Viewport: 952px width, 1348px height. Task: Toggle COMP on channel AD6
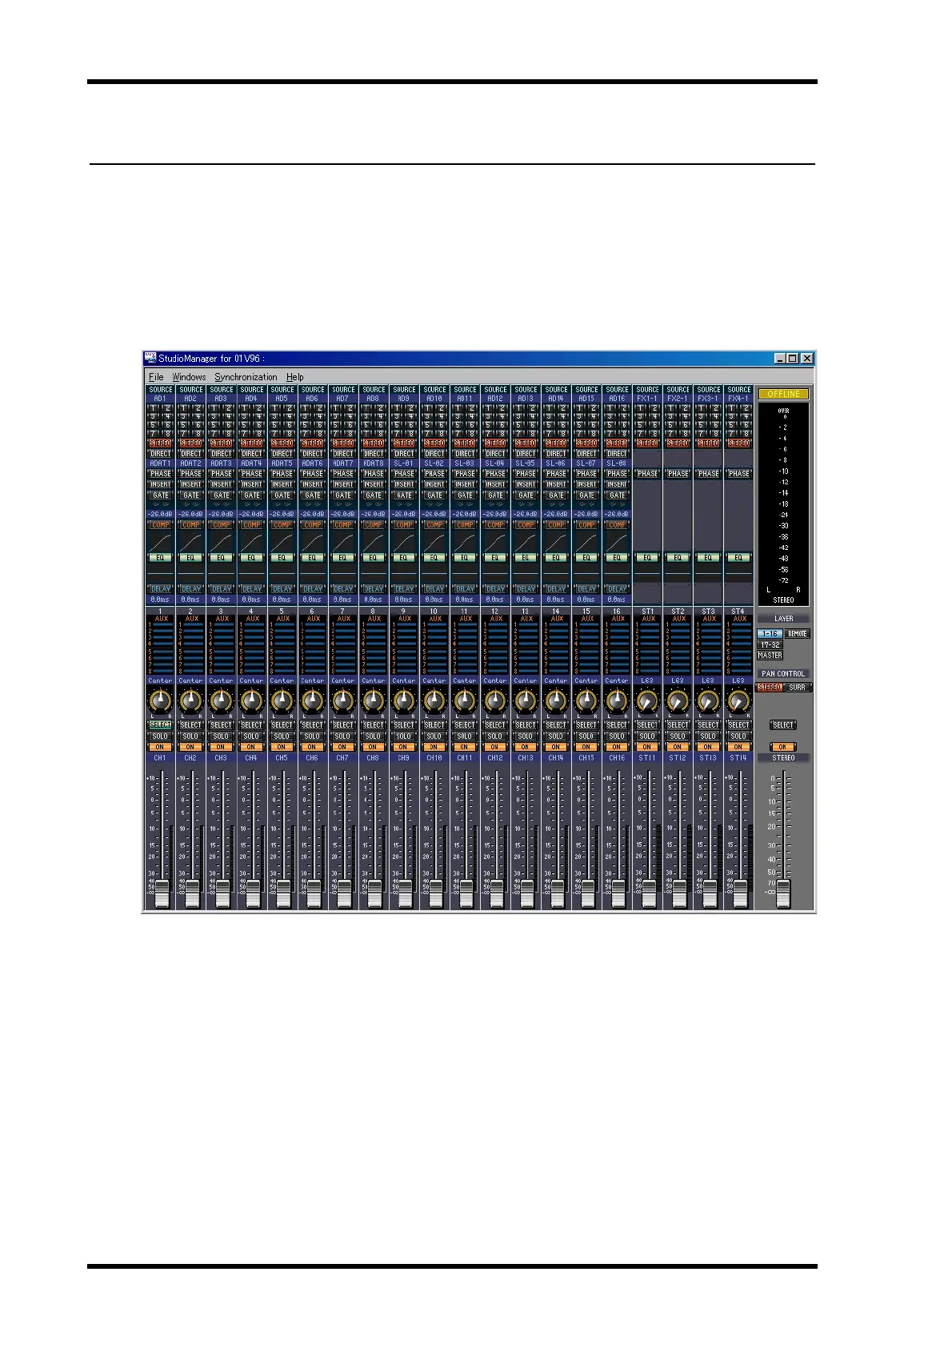pyautogui.click(x=312, y=525)
